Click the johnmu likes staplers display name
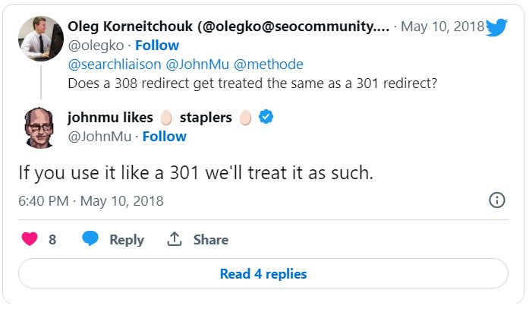This screenshot has height=312, width=529. tap(149, 118)
